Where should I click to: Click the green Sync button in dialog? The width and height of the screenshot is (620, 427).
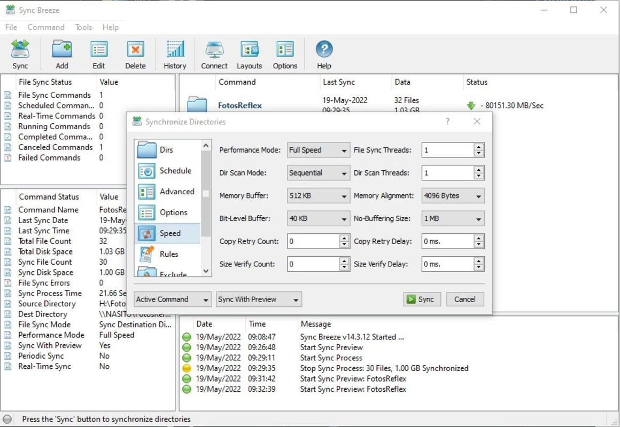click(422, 299)
